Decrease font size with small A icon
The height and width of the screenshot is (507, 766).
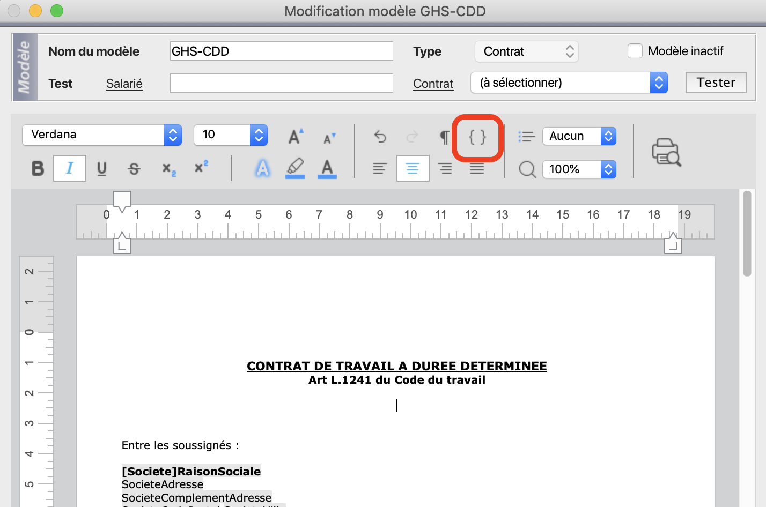point(329,138)
